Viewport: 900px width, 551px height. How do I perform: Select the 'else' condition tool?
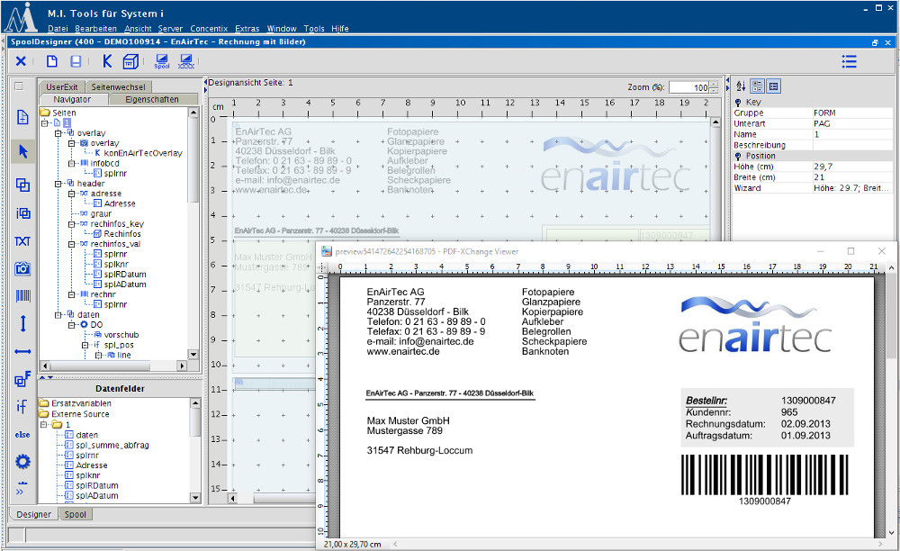[x=22, y=434]
